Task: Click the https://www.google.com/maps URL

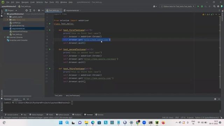Action: (x=100, y=59)
